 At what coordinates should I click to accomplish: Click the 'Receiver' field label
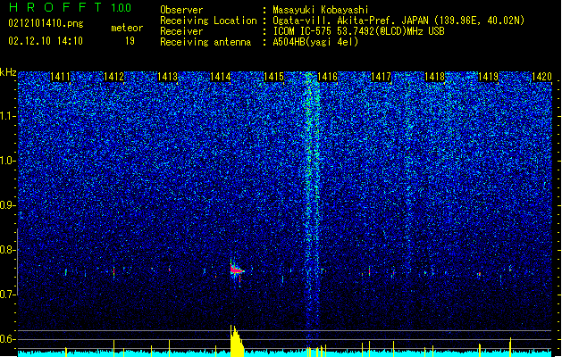[x=181, y=31]
